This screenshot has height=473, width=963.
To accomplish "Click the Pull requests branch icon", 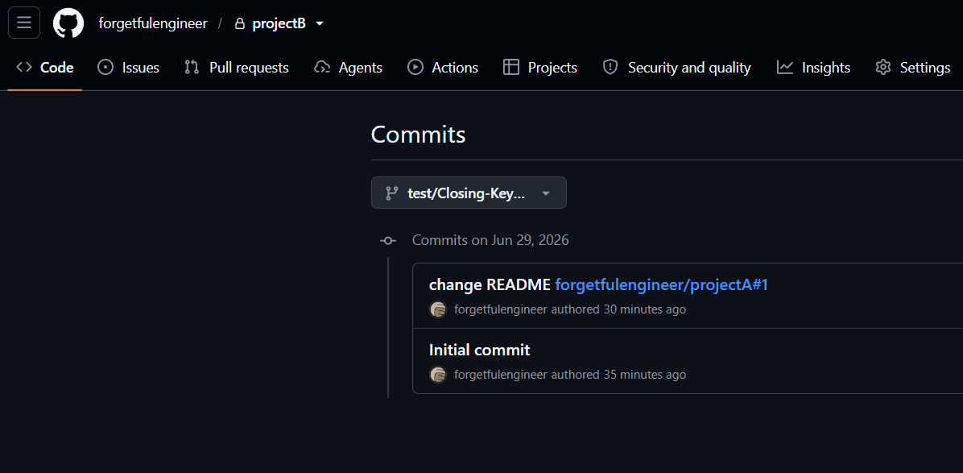I will coord(192,68).
